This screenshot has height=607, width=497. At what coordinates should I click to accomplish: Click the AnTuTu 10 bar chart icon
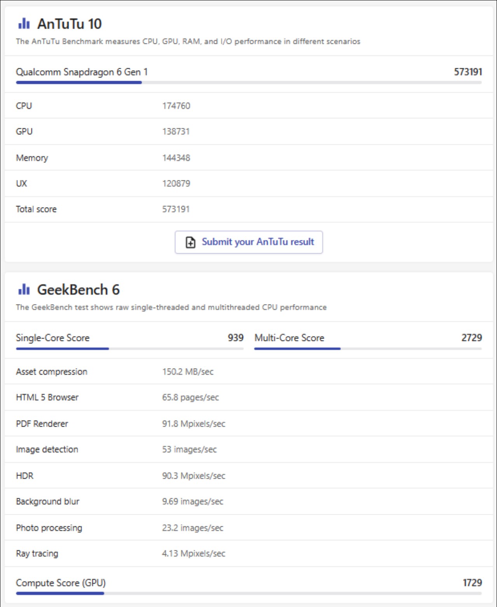[x=24, y=24]
